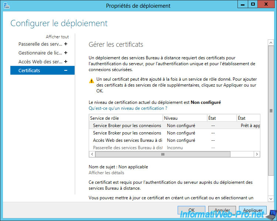Click the table's left scroll arrow

pos(92,154)
